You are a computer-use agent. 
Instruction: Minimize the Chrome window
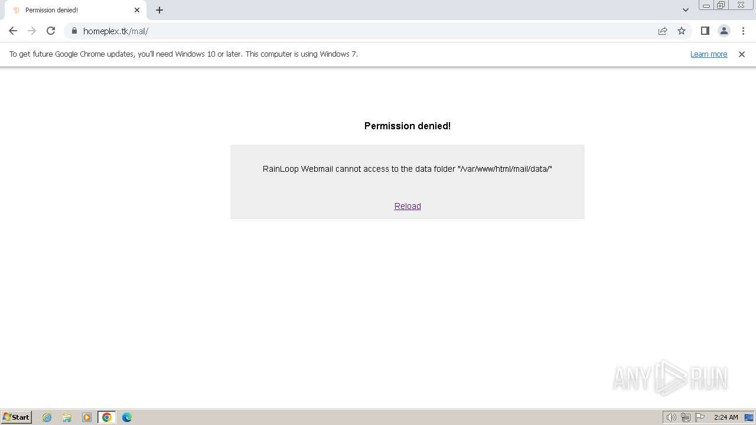coord(706,5)
